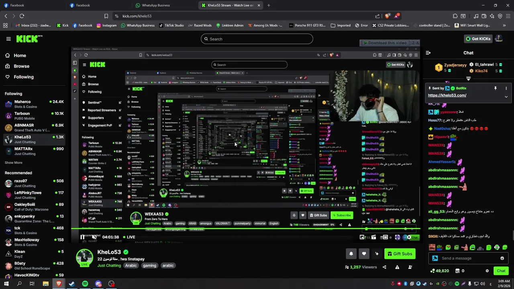The image size is (514, 289).
Task: Click the Send a message field
Action: click(x=468, y=258)
